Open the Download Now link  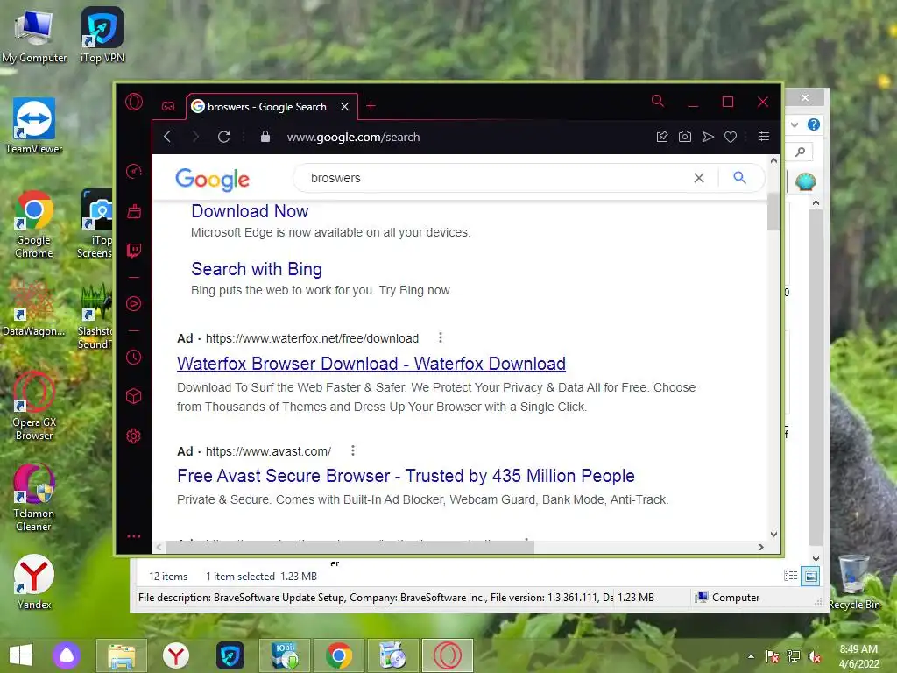pos(250,211)
